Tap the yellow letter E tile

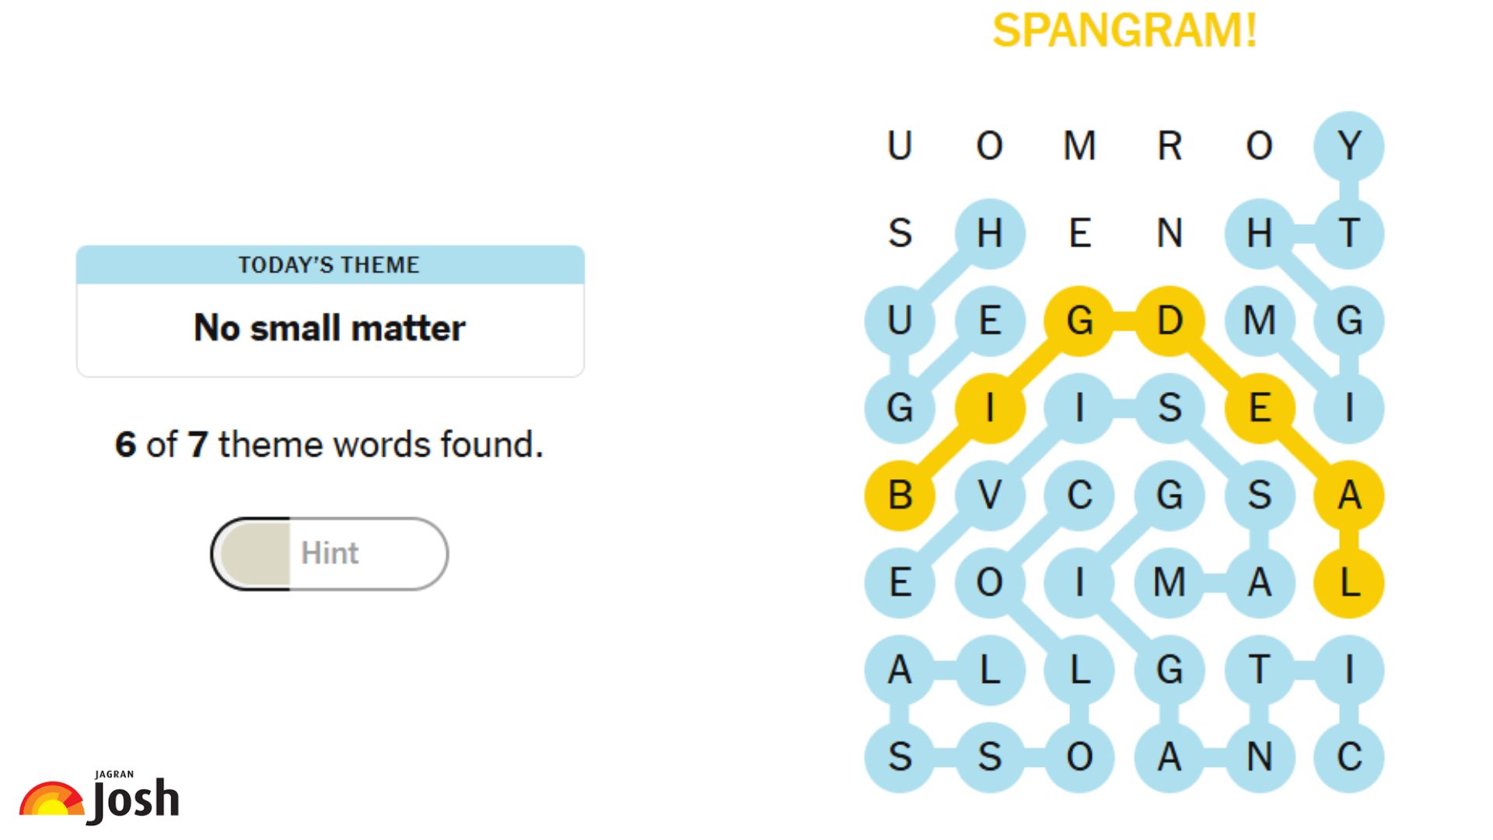tap(1260, 408)
